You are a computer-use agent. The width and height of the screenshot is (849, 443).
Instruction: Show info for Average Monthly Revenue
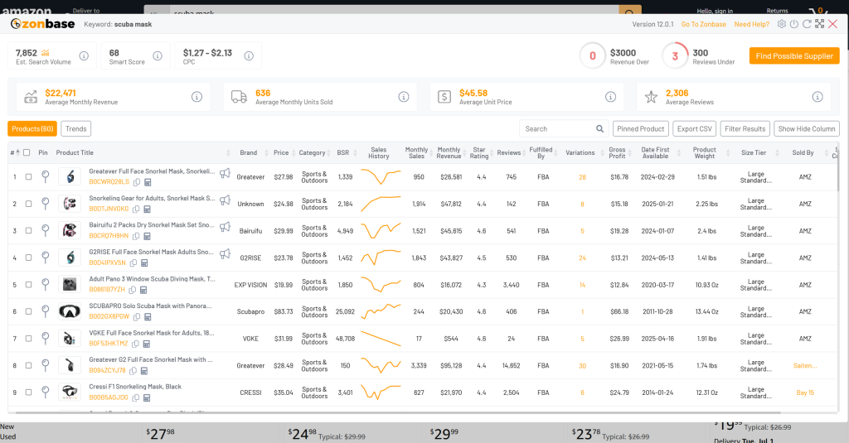point(196,97)
